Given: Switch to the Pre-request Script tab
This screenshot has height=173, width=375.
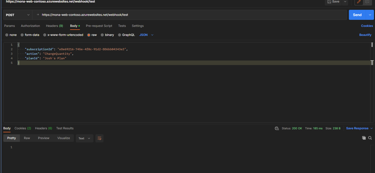Looking at the screenshot, I should [x=99, y=26].
